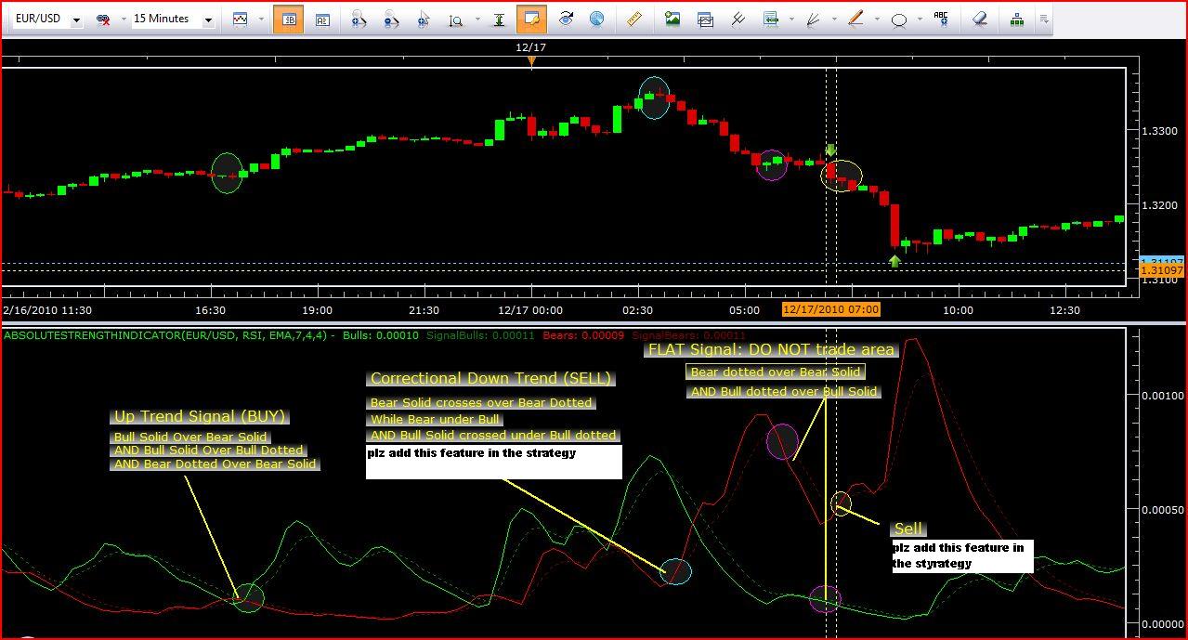Choose the ABC text label tool
This screenshot has height=640, width=1188.
pos(941,19)
